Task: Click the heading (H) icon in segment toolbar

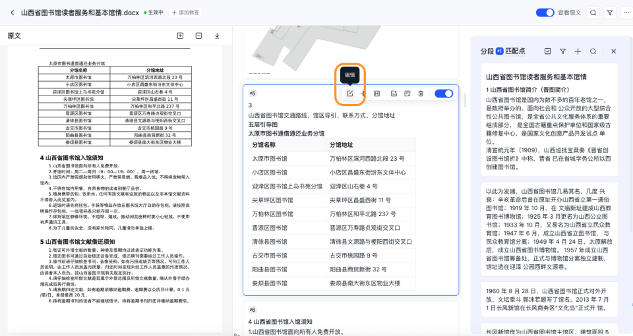Action: click(377, 94)
